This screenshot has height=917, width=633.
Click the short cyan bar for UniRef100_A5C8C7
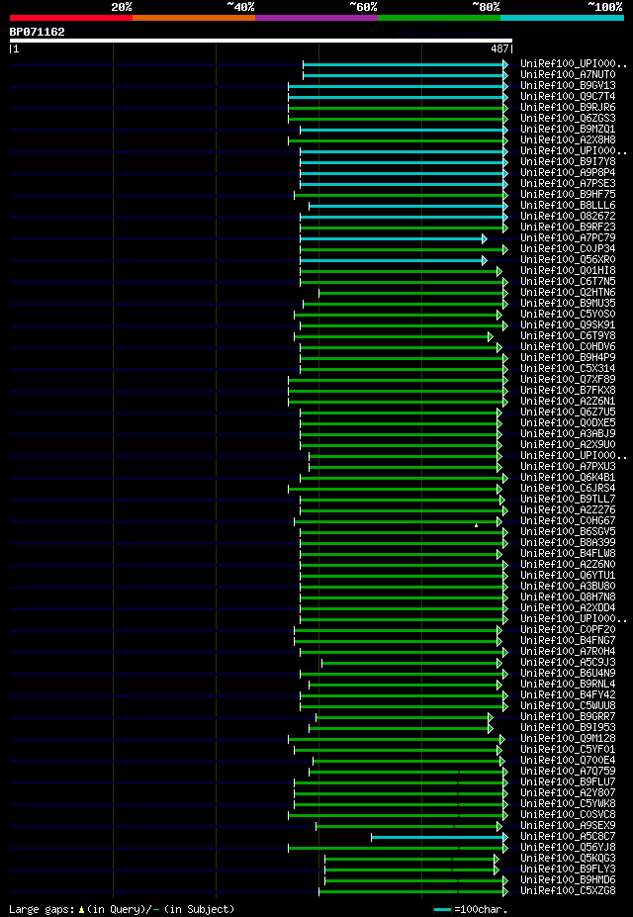(x=439, y=837)
